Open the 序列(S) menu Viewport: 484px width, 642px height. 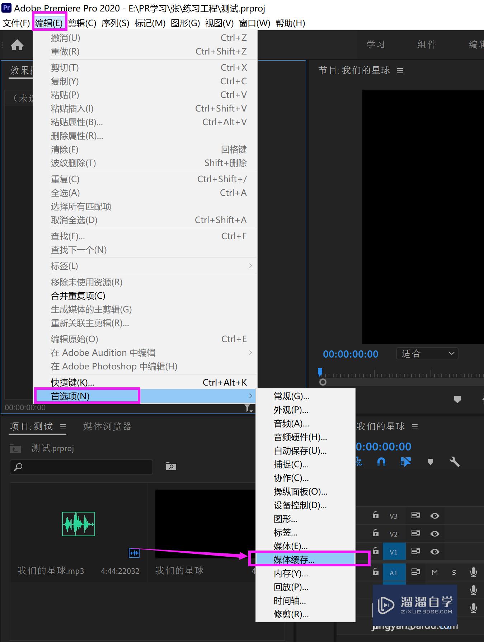tap(115, 23)
